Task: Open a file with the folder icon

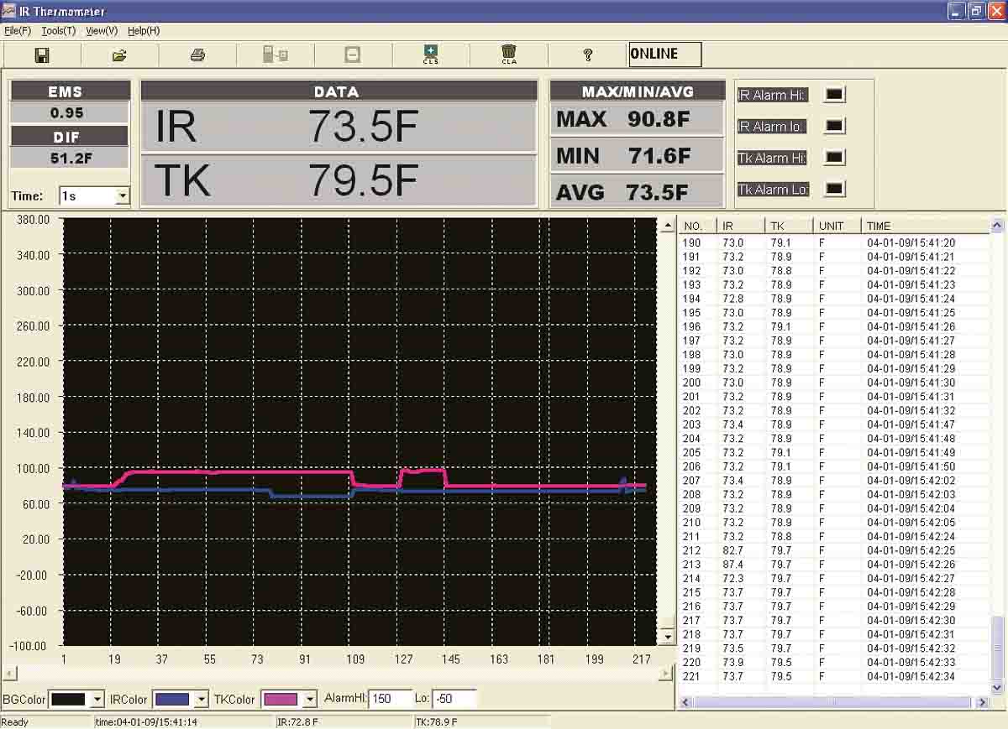Action: (119, 55)
